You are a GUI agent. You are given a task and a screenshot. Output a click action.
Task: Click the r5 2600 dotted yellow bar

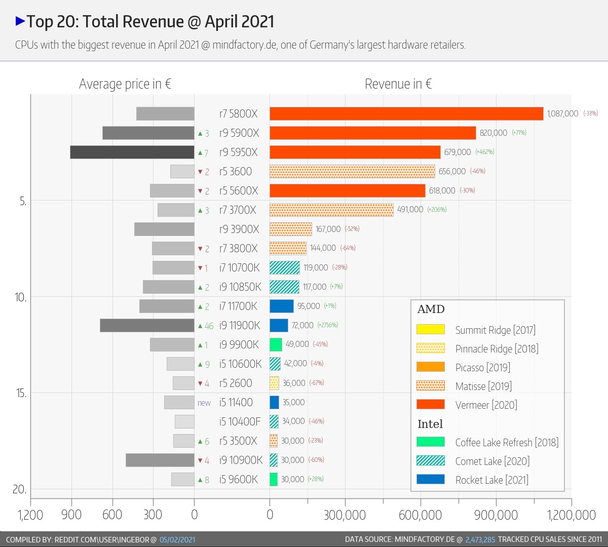point(274,383)
